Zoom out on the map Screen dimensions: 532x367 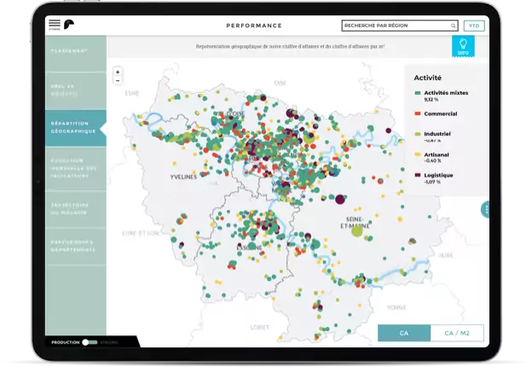point(118,81)
